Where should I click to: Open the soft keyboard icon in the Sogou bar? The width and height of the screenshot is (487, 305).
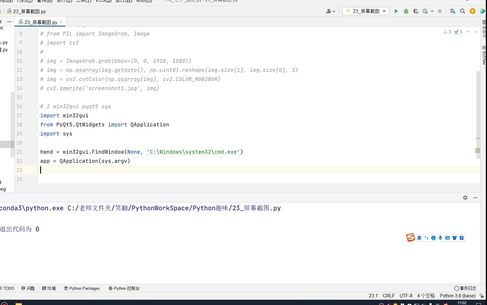tap(447, 238)
